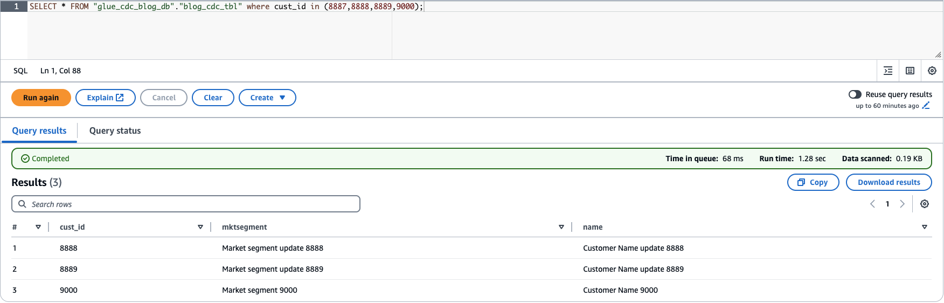
Task: Click the format query indent icon
Action: click(888, 71)
